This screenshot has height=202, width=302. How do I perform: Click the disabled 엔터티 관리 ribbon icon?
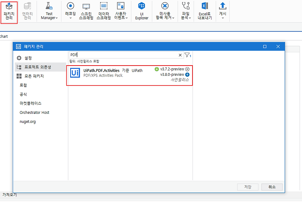tap(27, 12)
